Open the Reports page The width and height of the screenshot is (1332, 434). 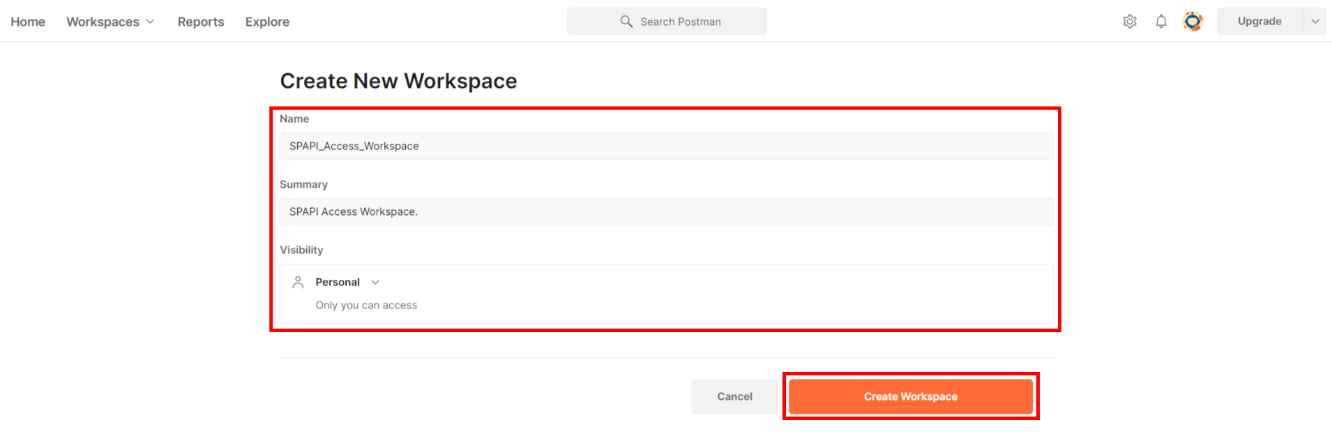pos(201,22)
